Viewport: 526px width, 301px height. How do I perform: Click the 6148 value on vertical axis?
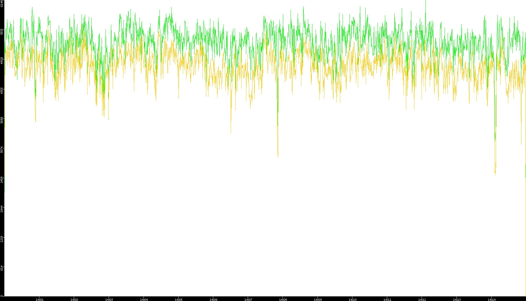tap(2, 3)
